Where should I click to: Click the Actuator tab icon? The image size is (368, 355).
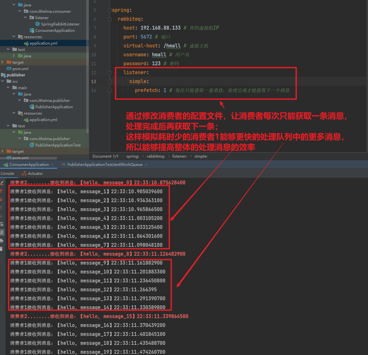pyautogui.click(x=24, y=174)
